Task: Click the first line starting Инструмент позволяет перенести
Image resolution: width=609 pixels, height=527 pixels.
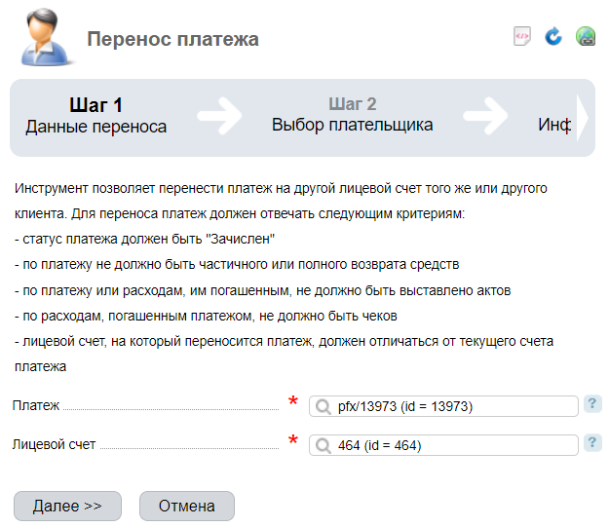Action: tap(281, 188)
